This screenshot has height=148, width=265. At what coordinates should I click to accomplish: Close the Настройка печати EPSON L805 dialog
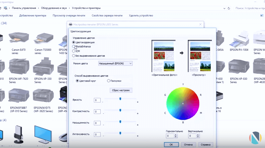click(200, 25)
